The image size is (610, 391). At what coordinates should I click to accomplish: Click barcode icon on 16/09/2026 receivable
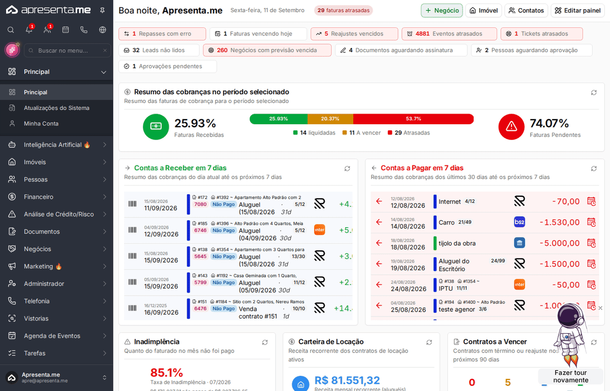(132, 308)
